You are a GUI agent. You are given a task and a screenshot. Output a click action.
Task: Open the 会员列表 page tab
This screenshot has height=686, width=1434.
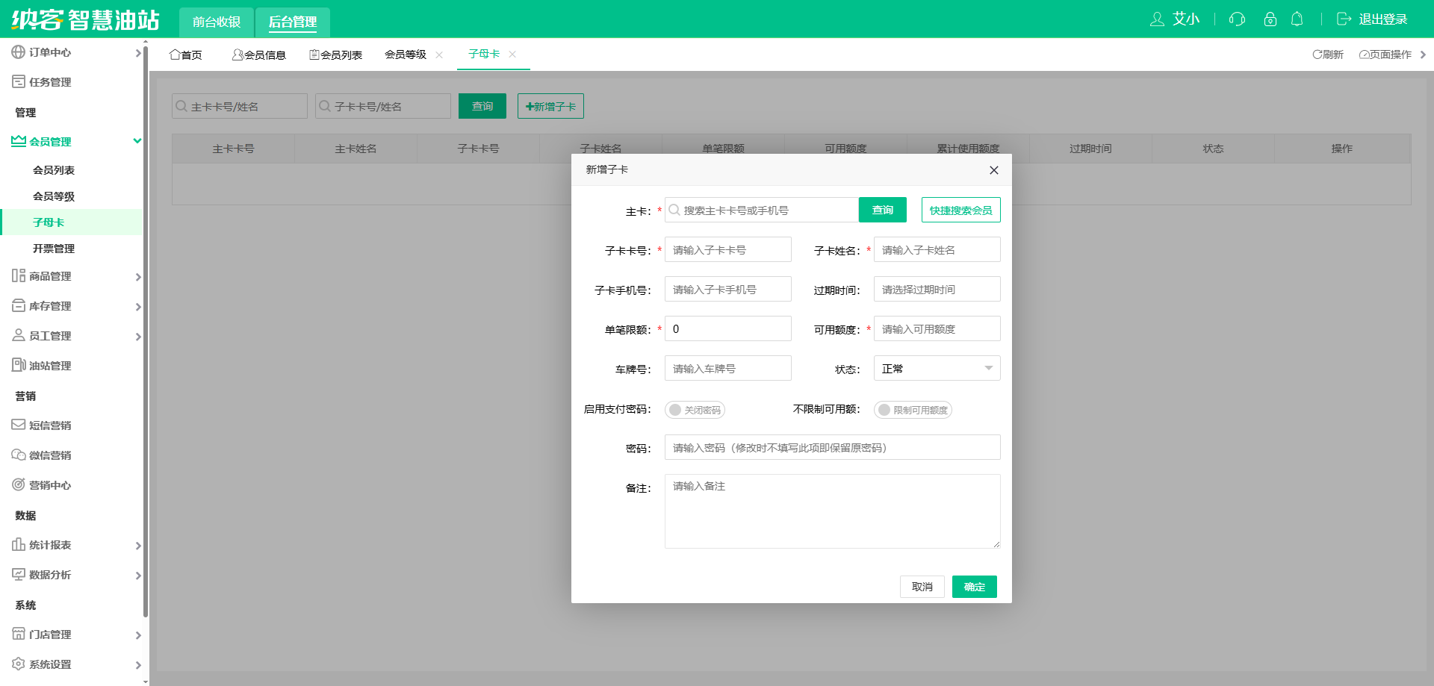(x=336, y=54)
